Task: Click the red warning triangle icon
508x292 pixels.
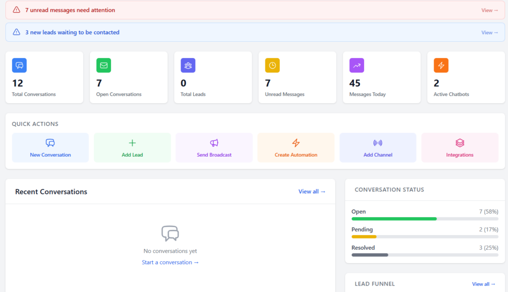Action: tap(17, 10)
